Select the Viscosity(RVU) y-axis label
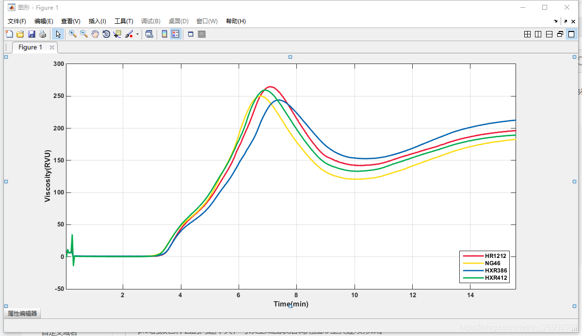 coord(48,176)
